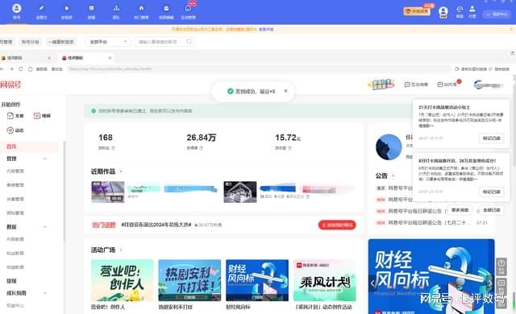Open 内容数据 in the sidebar
The image size is (516, 314).
(15, 239)
